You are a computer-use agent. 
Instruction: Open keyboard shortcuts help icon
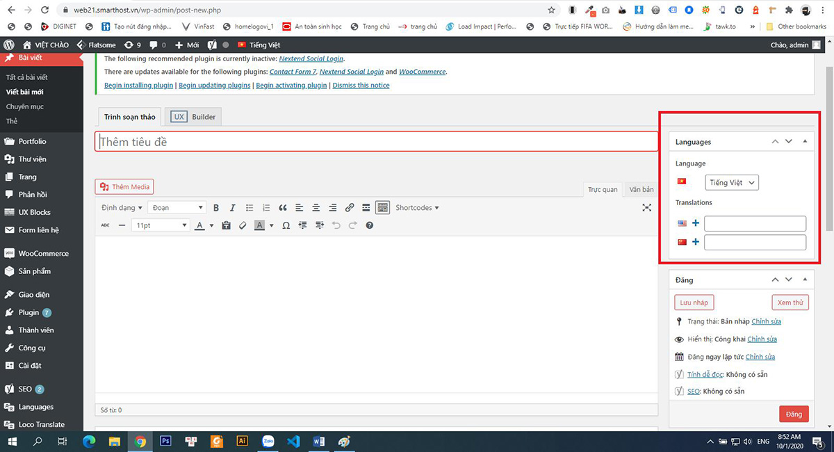point(370,225)
